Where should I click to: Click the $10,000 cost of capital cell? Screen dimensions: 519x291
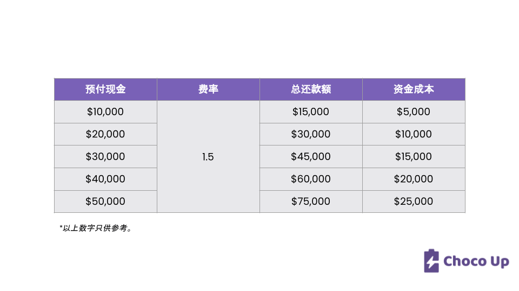[x=414, y=134]
